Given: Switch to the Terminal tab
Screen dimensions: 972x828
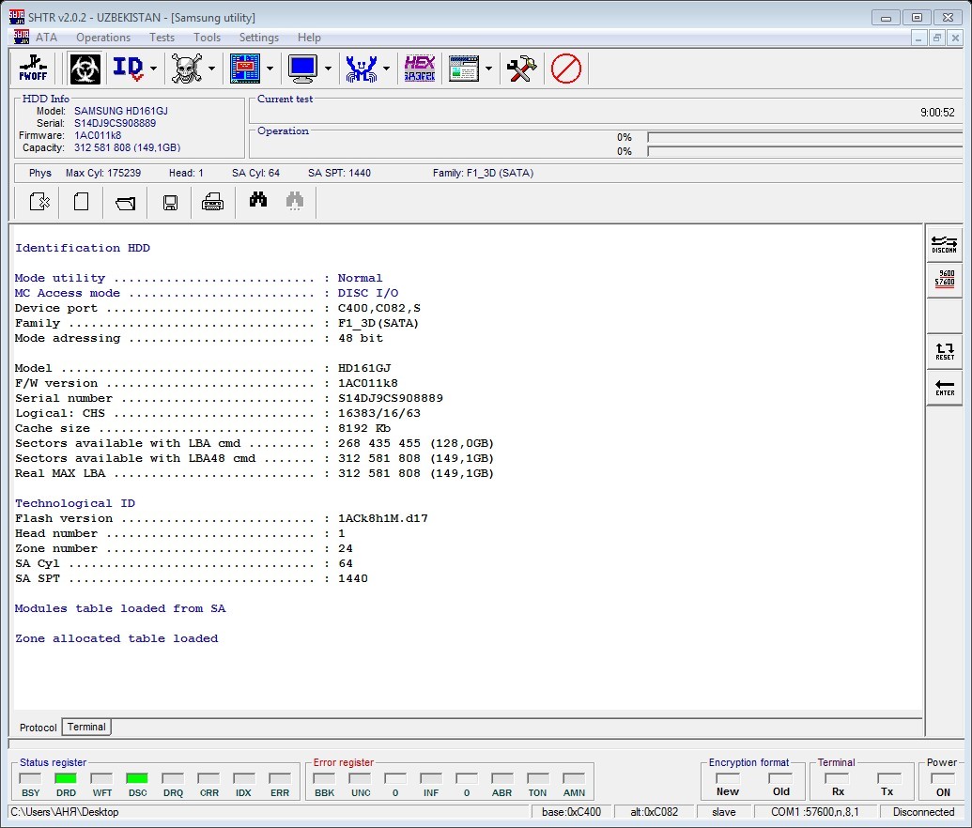Looking at the screenshot, I should point(86,727).
